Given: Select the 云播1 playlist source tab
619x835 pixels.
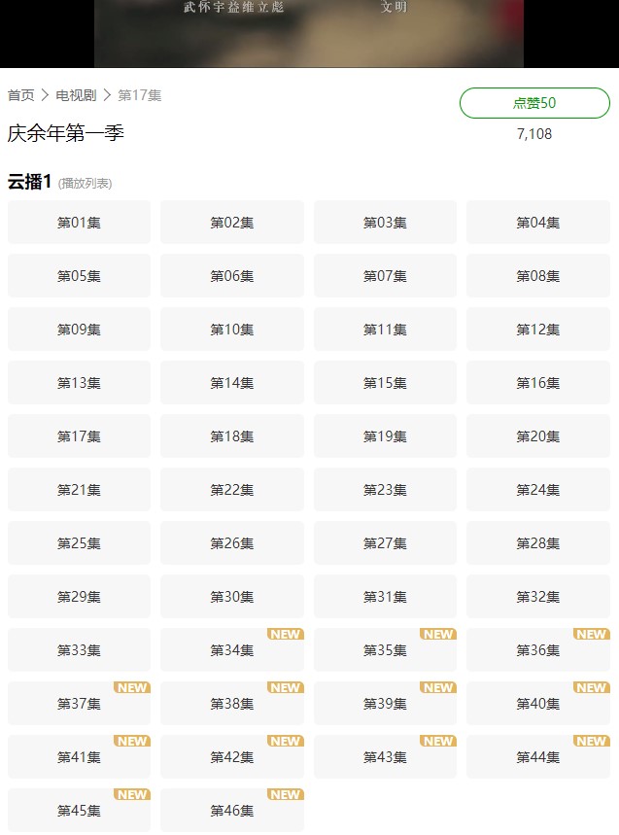Looking at the screenshot, I should pyautogui.click(x=29, y=182).
